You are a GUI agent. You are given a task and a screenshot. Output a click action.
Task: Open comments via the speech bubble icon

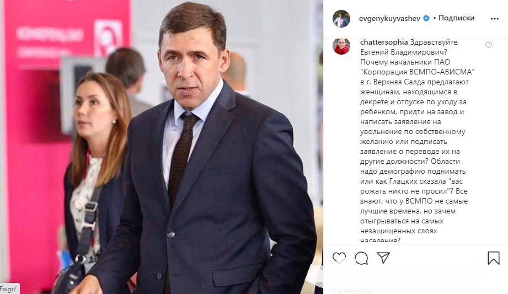coord(361,258)
